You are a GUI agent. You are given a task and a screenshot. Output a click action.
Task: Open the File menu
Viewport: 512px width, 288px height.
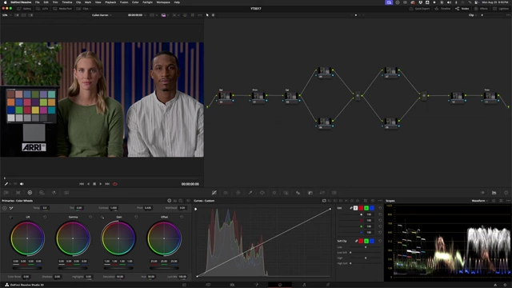click(38, 2)
